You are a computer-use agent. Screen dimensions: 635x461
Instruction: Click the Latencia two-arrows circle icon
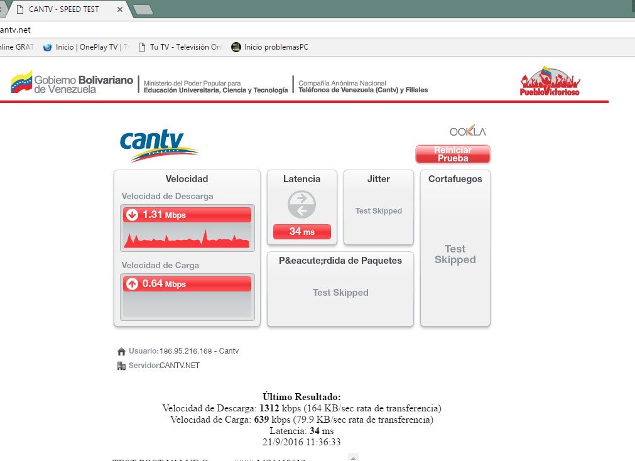[x=301, y=205]
